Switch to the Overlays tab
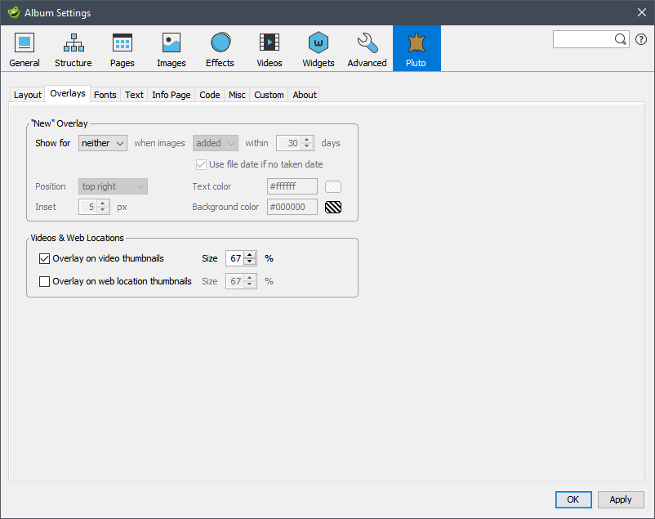This screenshot has width=655, height=519. 68,94
